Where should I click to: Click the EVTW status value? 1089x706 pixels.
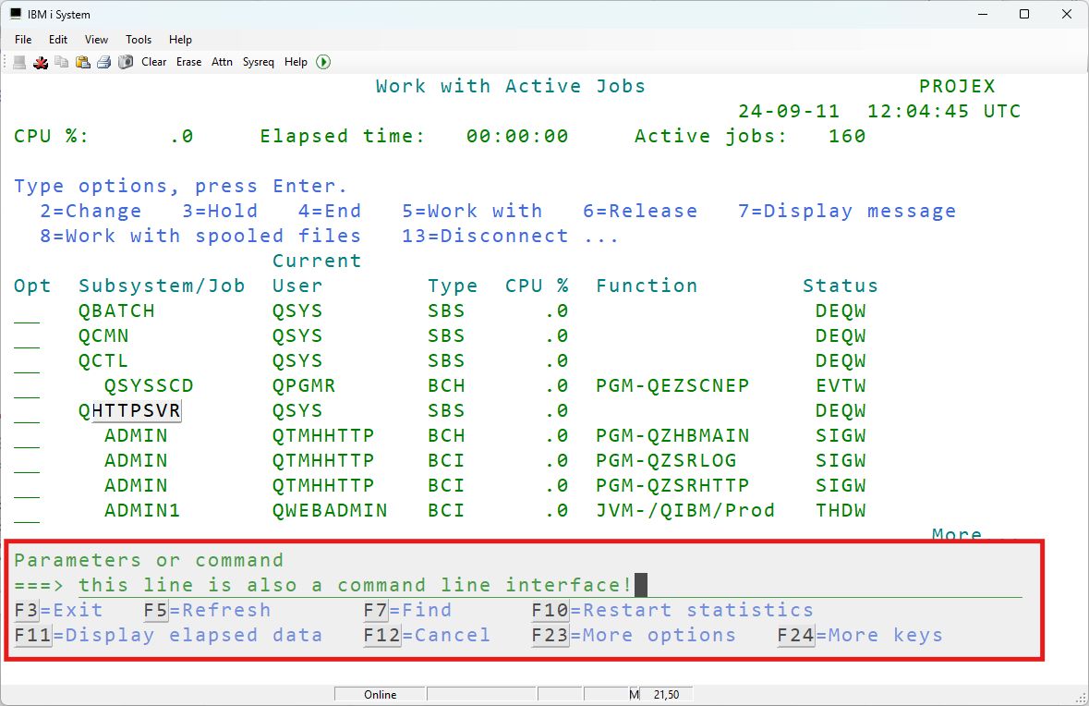(x=841, y=385)
